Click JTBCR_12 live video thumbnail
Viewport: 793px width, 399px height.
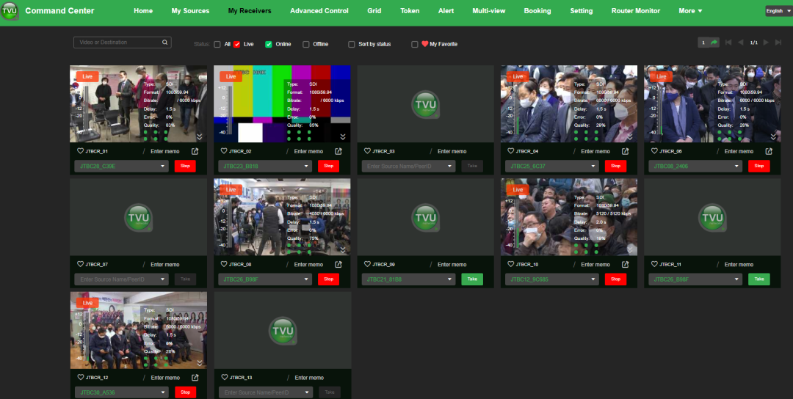pyautogui.click(x=139, y=330)
